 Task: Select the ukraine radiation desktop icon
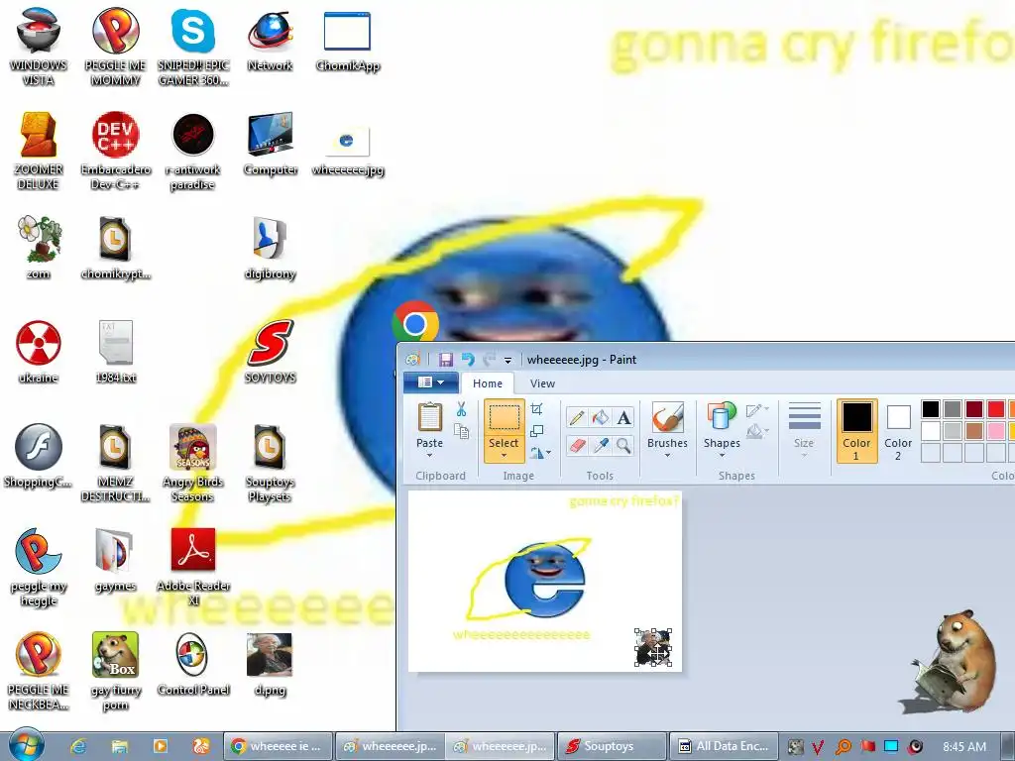[39, 352]
